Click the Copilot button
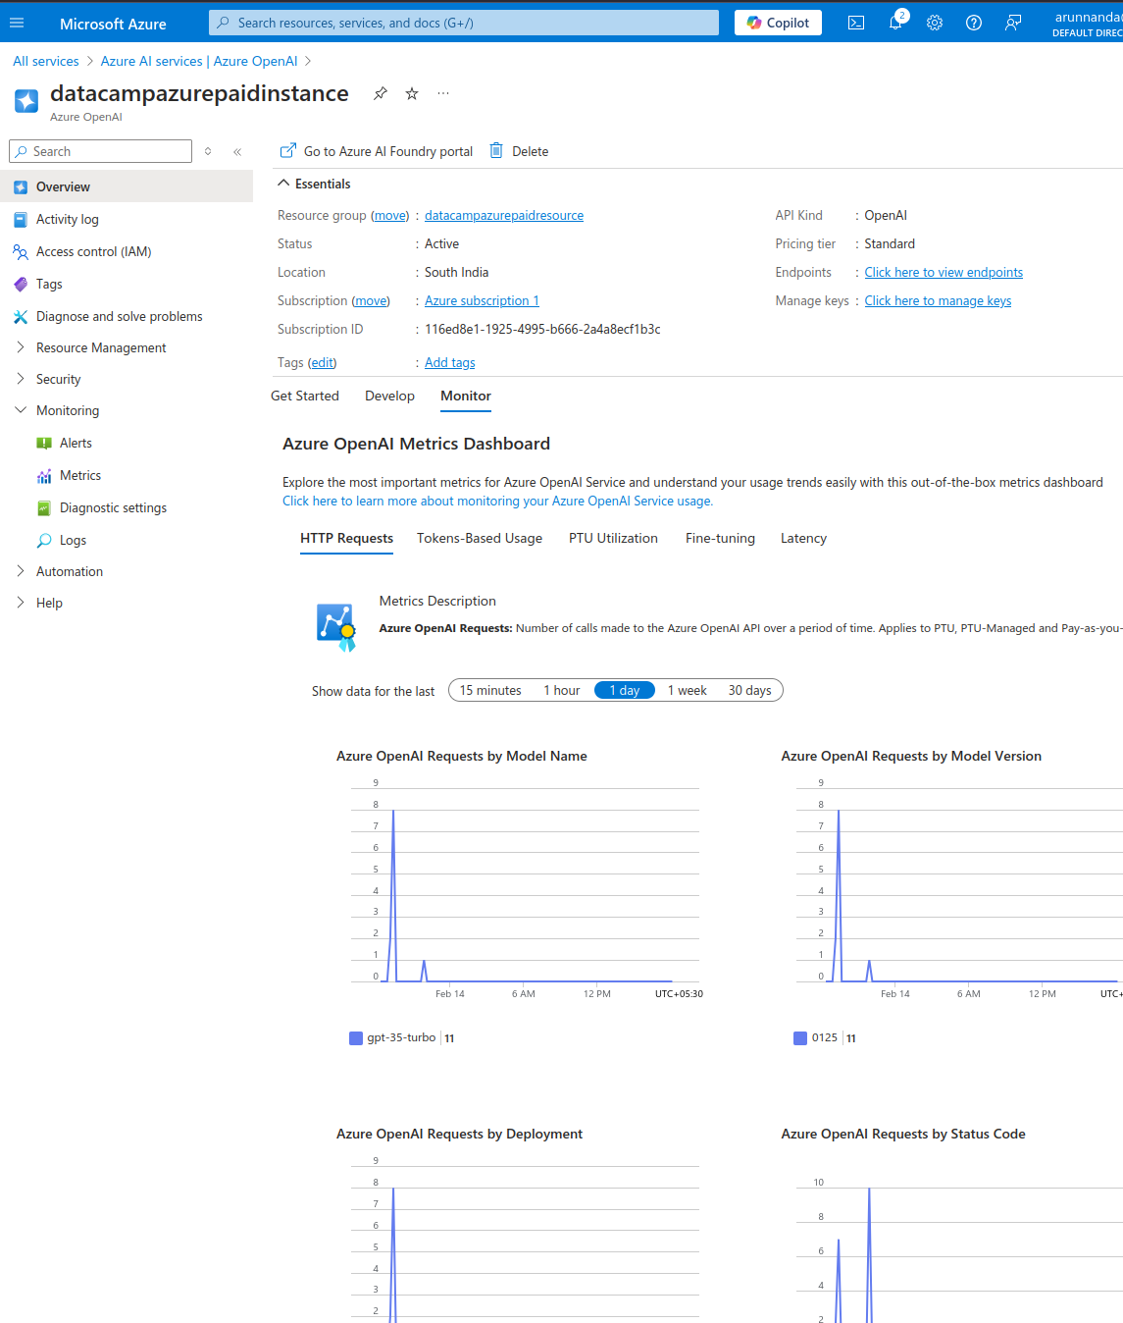This screenshot has width=1123, height=1323. [779, 23]
